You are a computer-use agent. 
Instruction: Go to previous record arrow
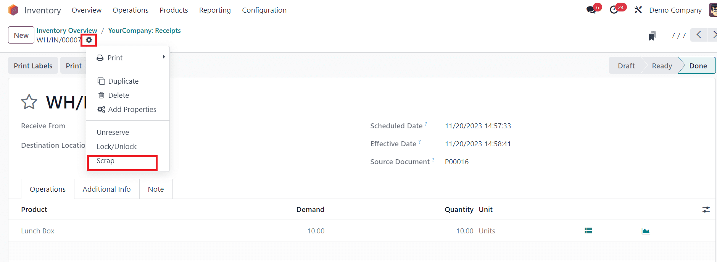click(698, 35)
